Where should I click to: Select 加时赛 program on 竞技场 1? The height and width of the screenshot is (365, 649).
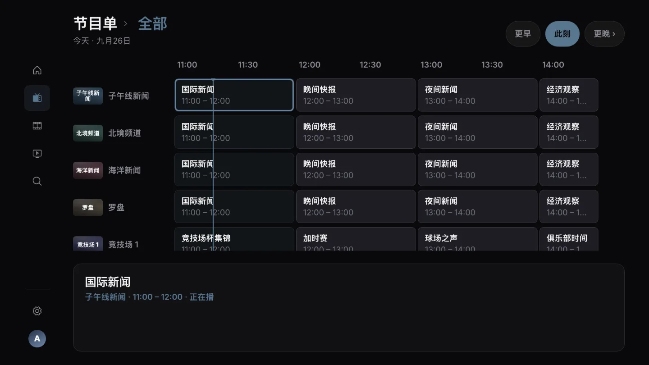356,239
